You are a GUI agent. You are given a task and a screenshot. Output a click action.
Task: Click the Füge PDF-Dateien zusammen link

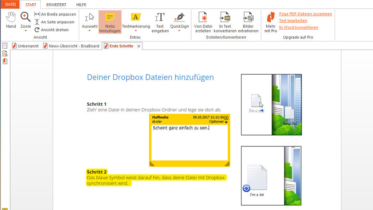[x=305, y=14]
